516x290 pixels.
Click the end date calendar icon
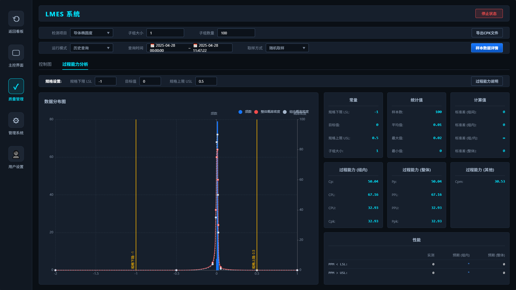(x=195, y=46)
